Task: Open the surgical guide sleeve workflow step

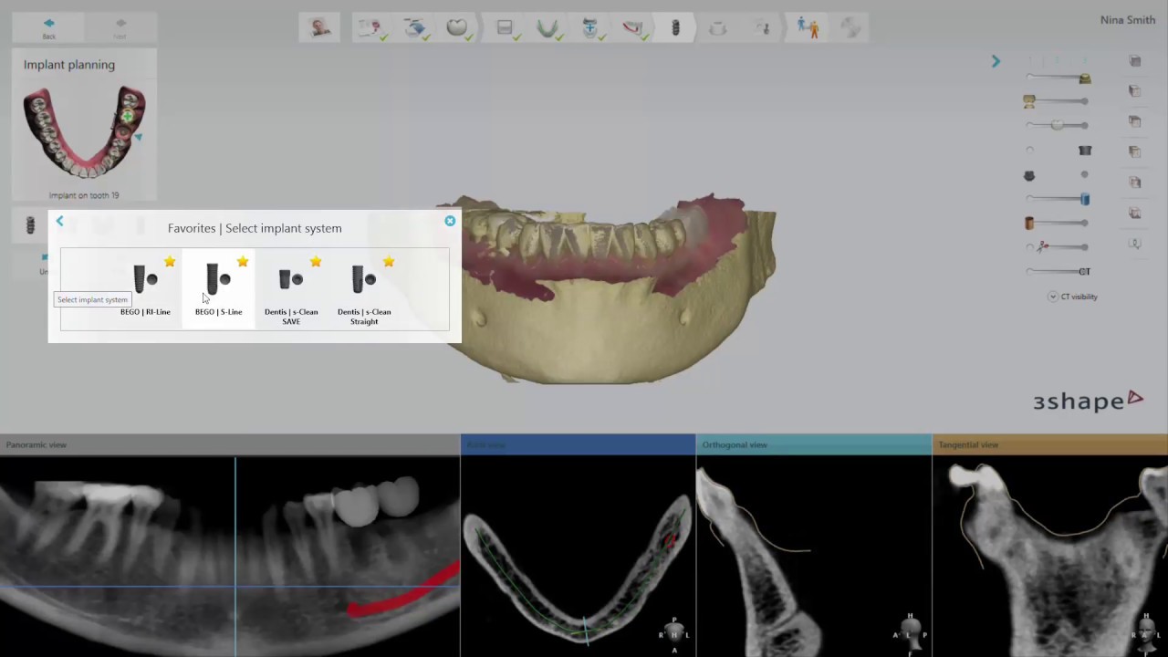Action: [x=718, y=28]
